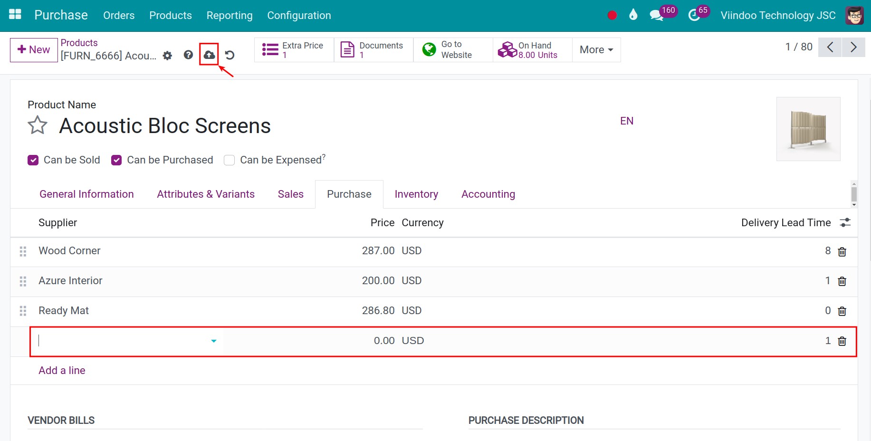Open optional columns settings icon
Image resolution: width=871 pixels, height=441 pixels.
pyautogui.click(x=845, y=222)
